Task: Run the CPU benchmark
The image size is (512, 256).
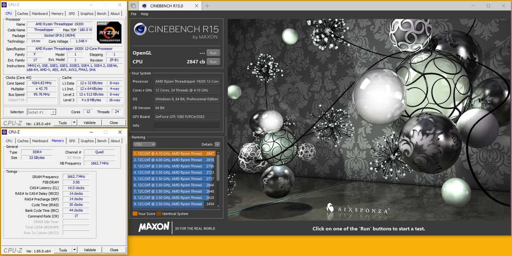Action: (x=213, y=62)
